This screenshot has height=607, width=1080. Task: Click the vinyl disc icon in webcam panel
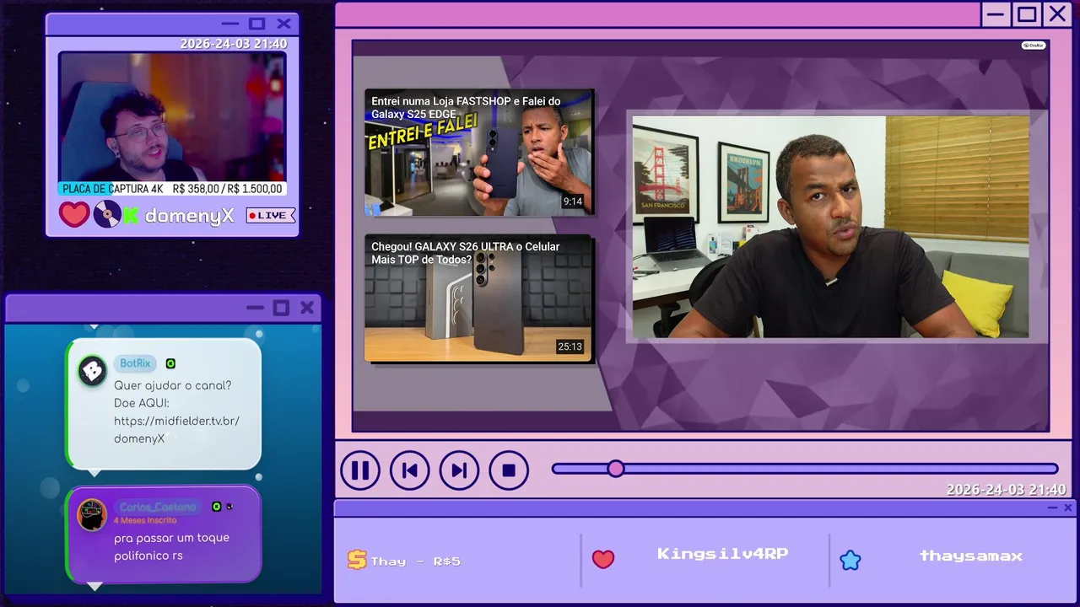(x=107, y=214)
